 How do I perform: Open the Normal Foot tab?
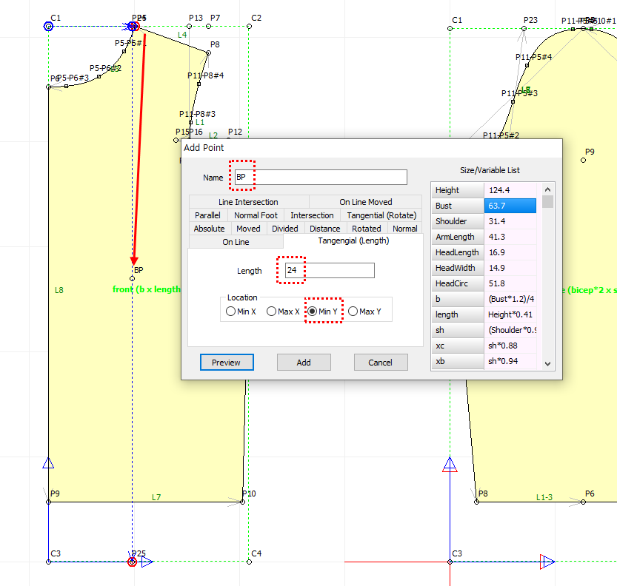[256, 215]
